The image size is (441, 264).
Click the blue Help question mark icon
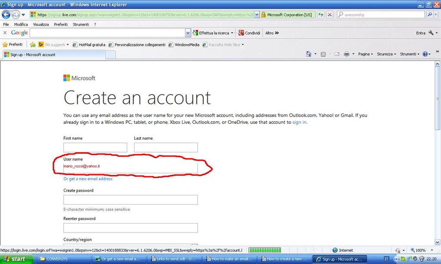pos(425,54)
